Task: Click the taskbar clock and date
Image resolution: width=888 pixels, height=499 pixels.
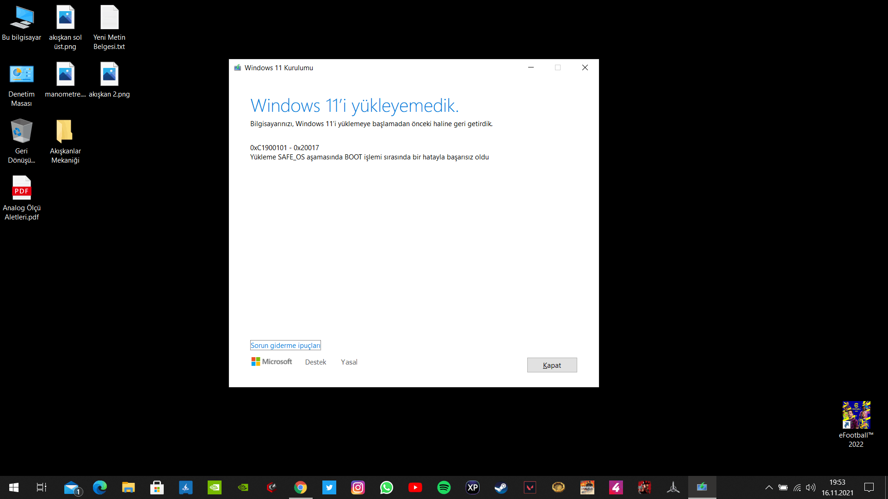Action: (837, 487)
